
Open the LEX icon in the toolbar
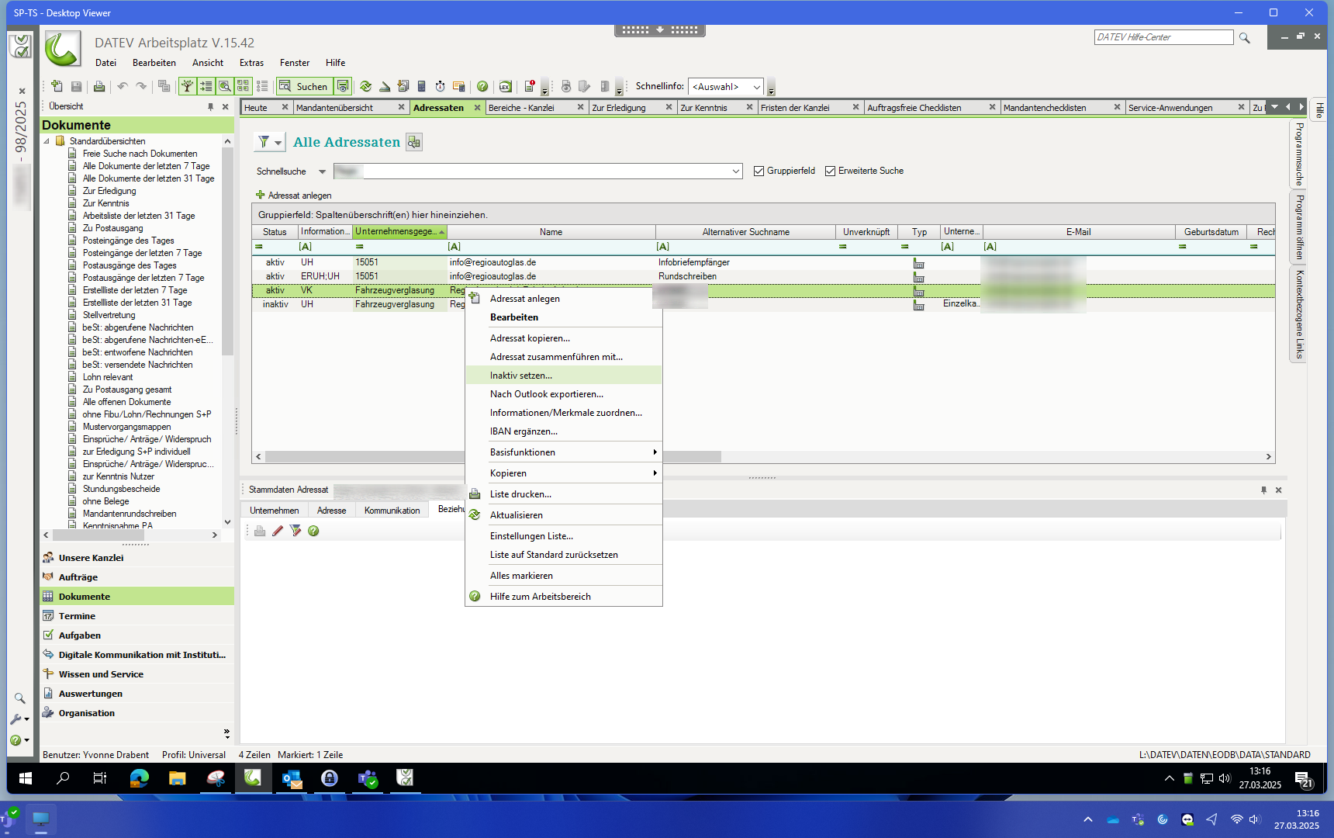[505, 86]
